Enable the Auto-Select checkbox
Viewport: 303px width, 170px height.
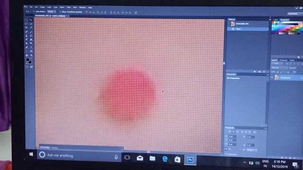[x=34, y=12]
